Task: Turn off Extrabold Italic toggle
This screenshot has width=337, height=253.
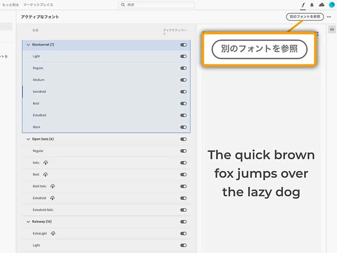Action: pyautogui.click(x=183, y=210)
